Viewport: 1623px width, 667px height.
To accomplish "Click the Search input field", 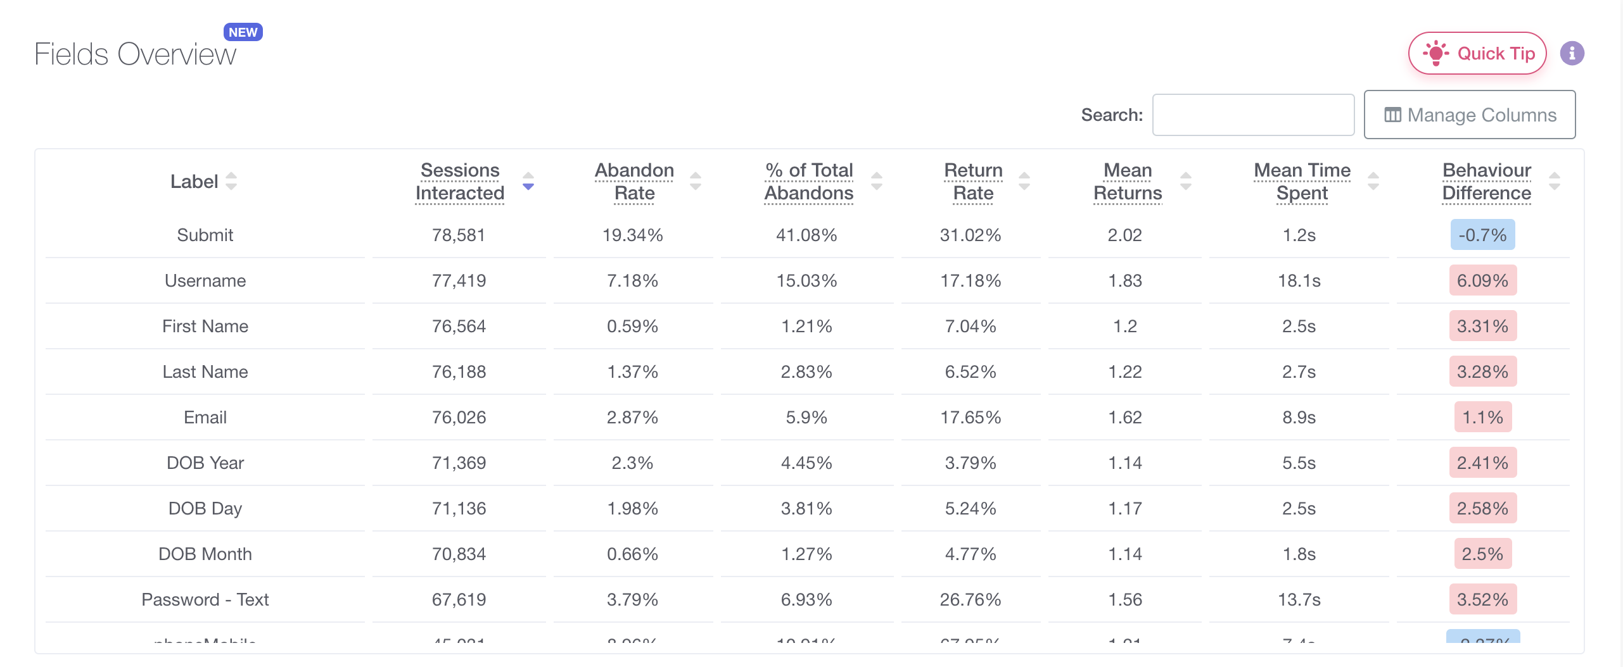I will pos(1252,115).
